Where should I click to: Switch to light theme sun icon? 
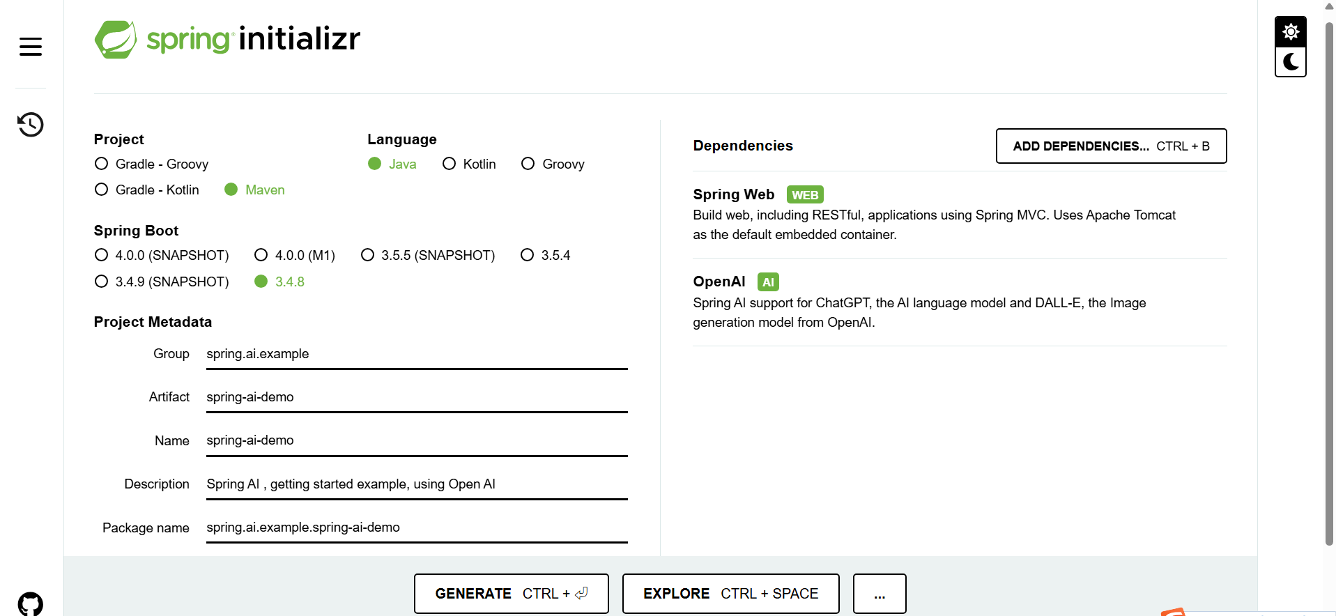pyautogui.click(x=1291, y=32)
